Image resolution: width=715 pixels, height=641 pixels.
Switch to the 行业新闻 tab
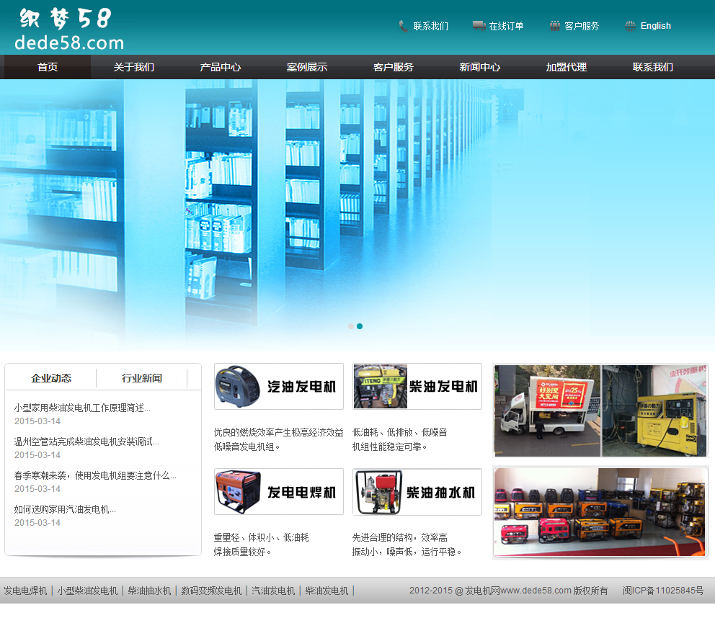[x=141, y=377]
